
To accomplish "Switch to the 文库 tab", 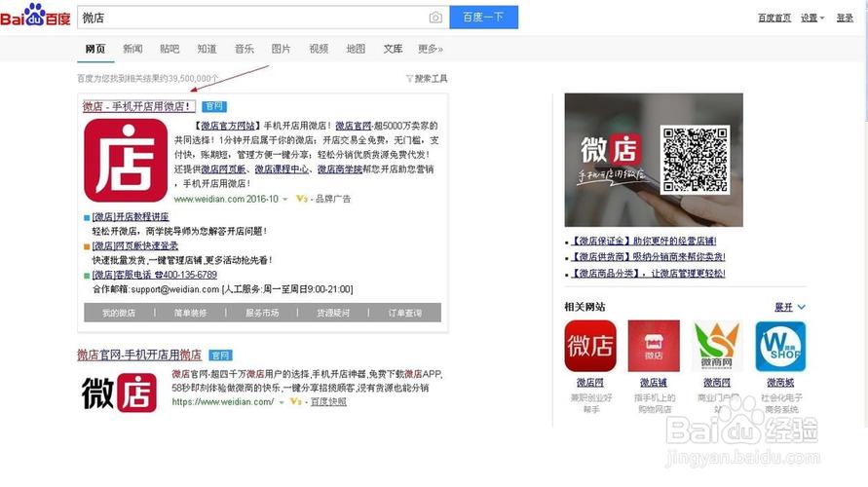I will click(x=393, y=49).
